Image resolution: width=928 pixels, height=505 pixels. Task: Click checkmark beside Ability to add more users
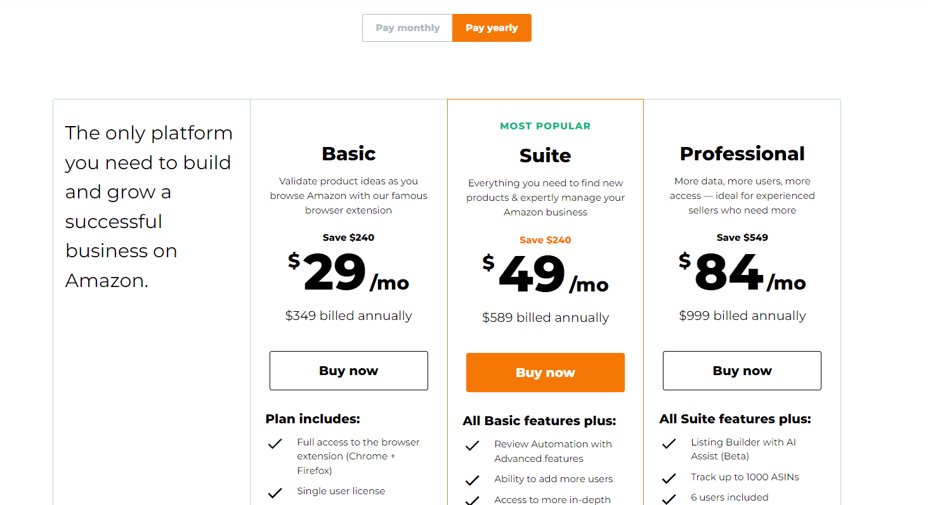(472, 480)
